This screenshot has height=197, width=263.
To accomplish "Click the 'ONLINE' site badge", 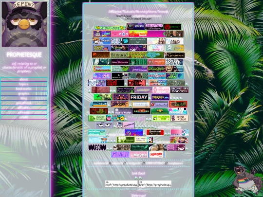I will pos(135,26).
